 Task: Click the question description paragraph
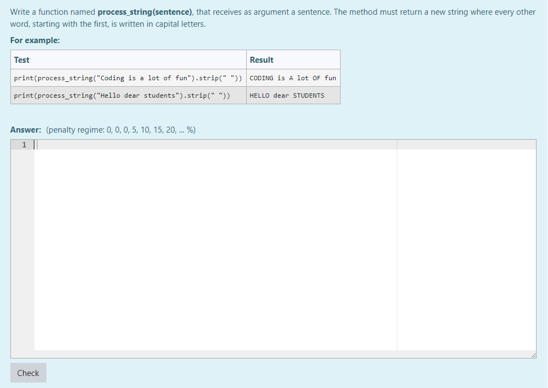(x=273, y=17)
